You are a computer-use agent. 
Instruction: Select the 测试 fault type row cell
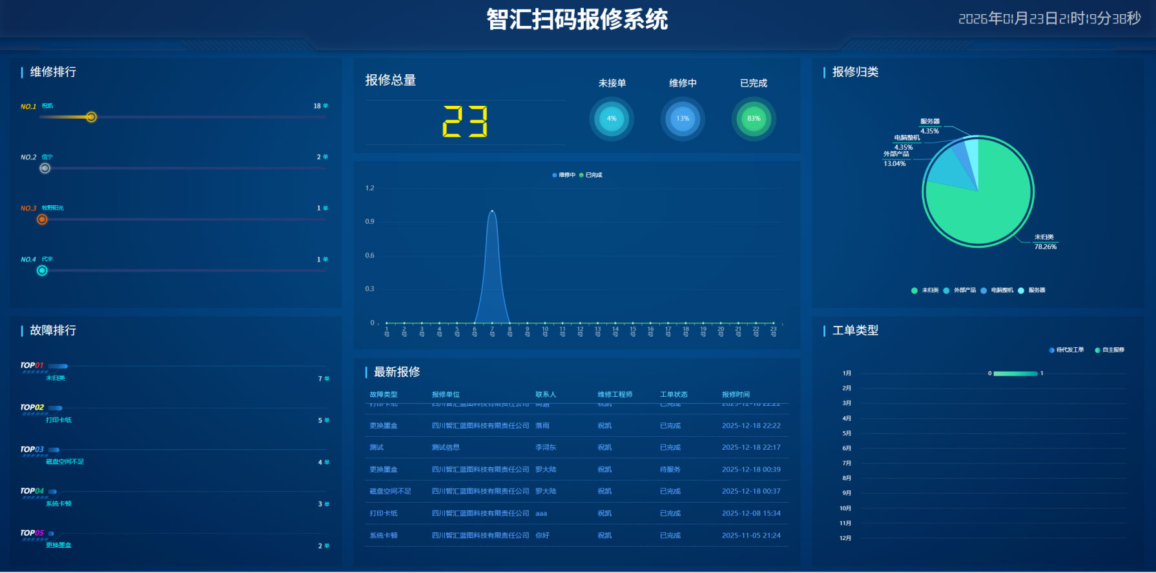377,447
